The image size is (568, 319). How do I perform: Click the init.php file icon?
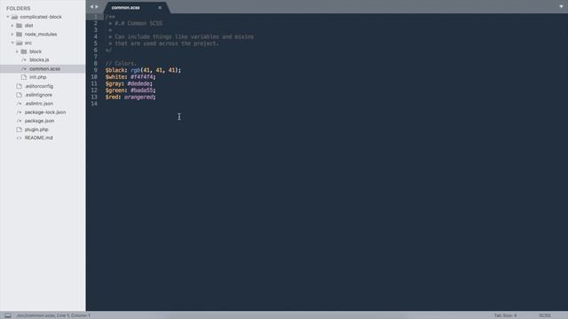coord(24,77)
